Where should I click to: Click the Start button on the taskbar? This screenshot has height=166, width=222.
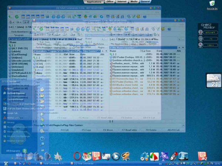[6, 163]
